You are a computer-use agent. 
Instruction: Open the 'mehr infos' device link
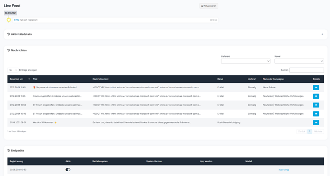coord(283,170)
